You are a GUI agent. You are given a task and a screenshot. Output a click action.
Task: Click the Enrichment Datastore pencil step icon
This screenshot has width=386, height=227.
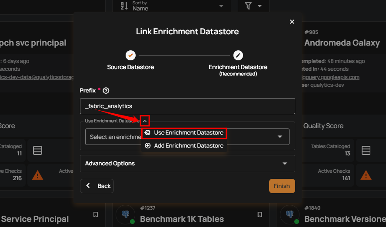238,55
